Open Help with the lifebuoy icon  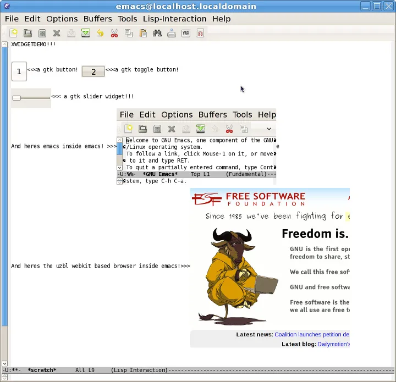(x=200, y=33)
